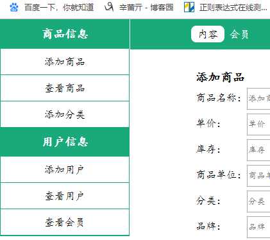Focus the 库存 input field
This screenshot has width=270, height=240.
(x=258, y=150)
